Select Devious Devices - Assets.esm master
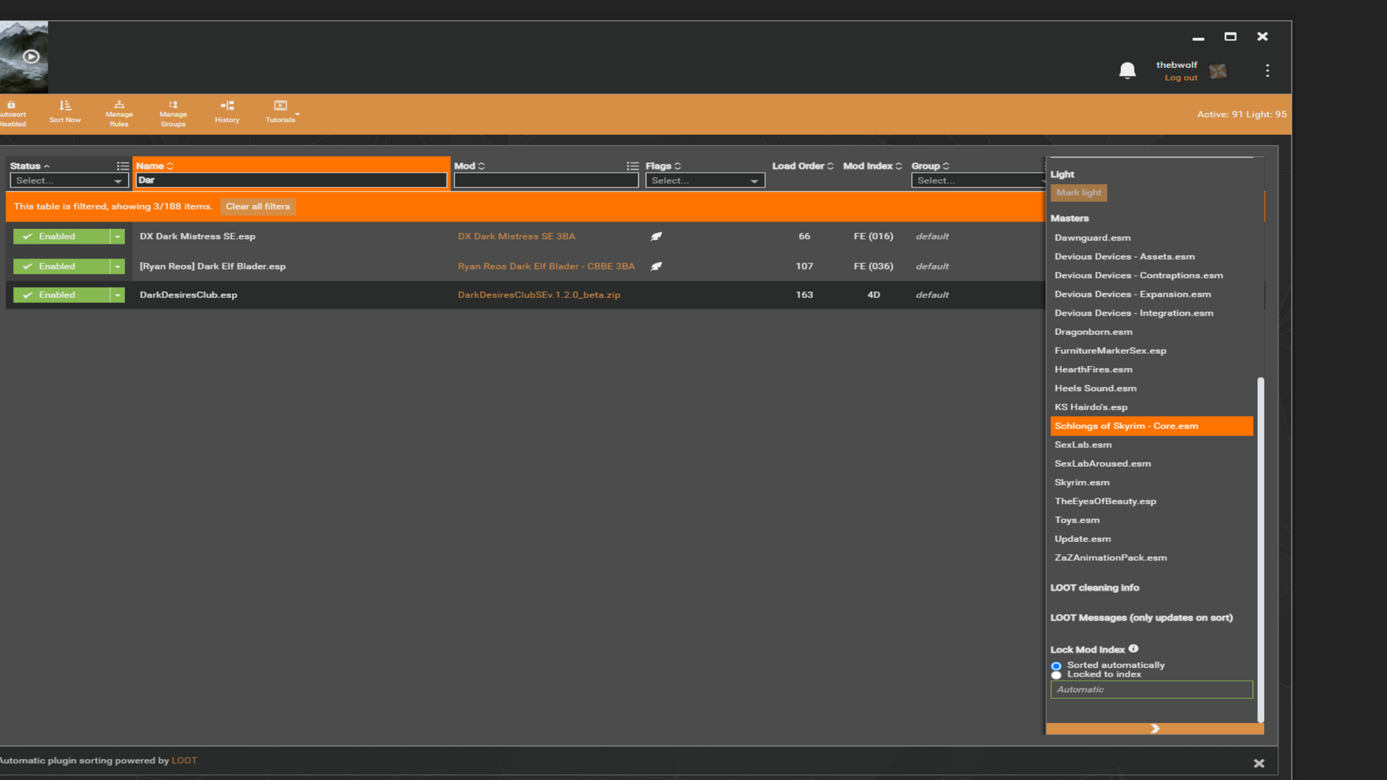Viewport: 1387px width, 780px height. tap(1124, 256)
